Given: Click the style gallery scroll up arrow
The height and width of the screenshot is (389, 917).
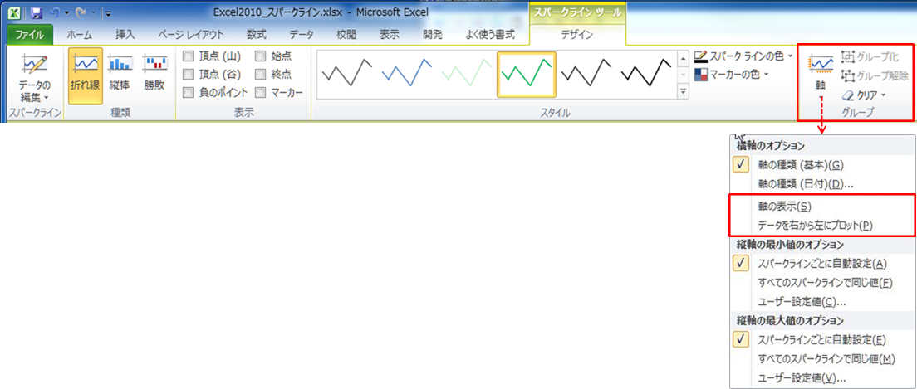Looking at the screenshot, I should [683, 58].
